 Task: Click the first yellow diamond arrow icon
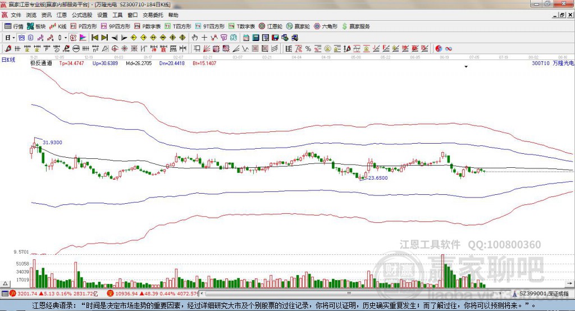point(134,38)
